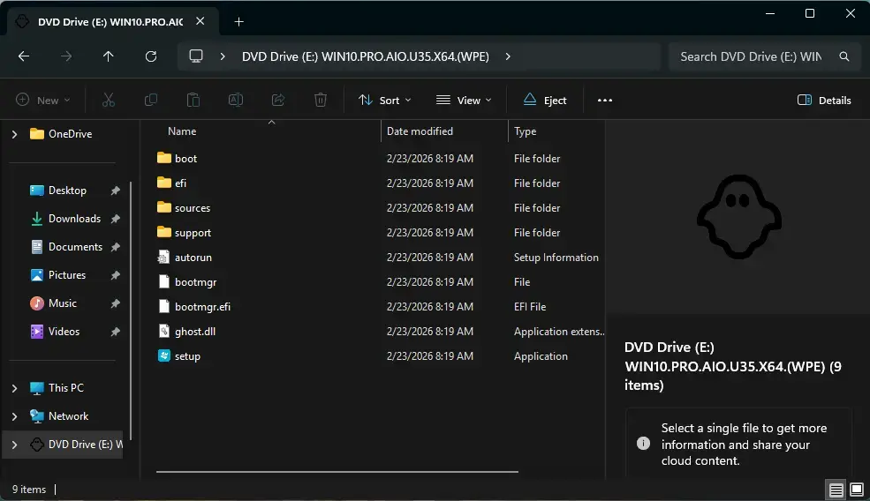Click the OneDrive item label
The image size is (870, 501).
[70, 134]
